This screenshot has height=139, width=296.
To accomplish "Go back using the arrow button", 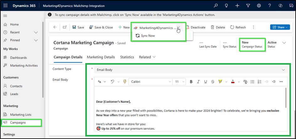I will (x=55, y=27).
